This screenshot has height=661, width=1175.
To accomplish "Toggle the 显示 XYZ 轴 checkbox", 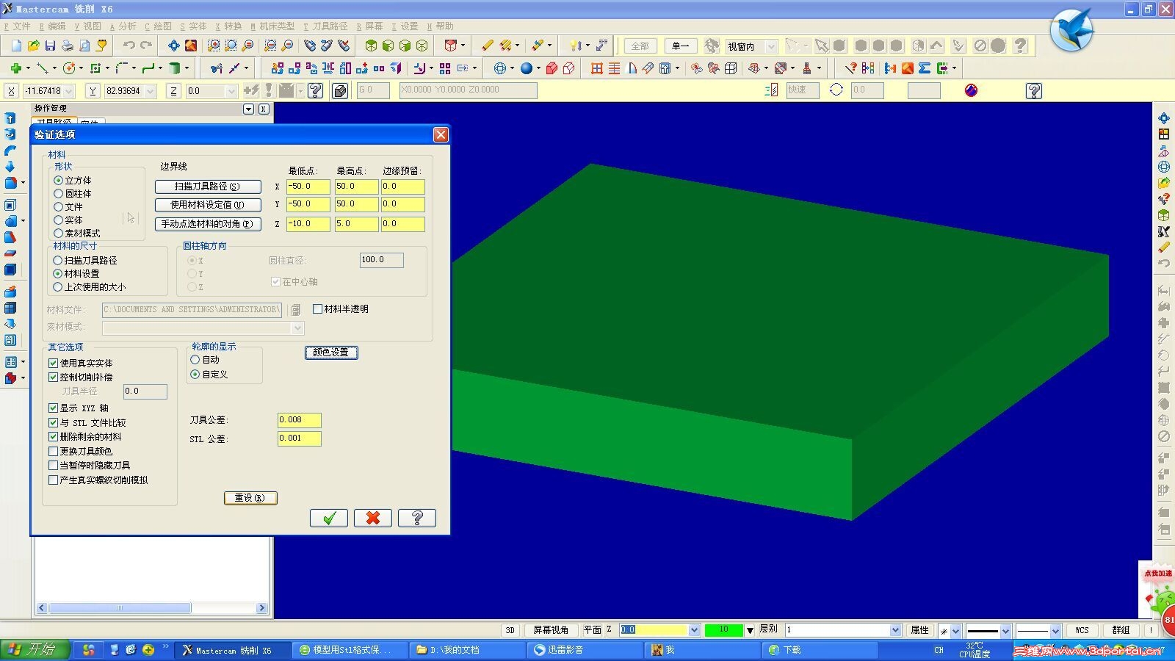I will tap(54, 408).
